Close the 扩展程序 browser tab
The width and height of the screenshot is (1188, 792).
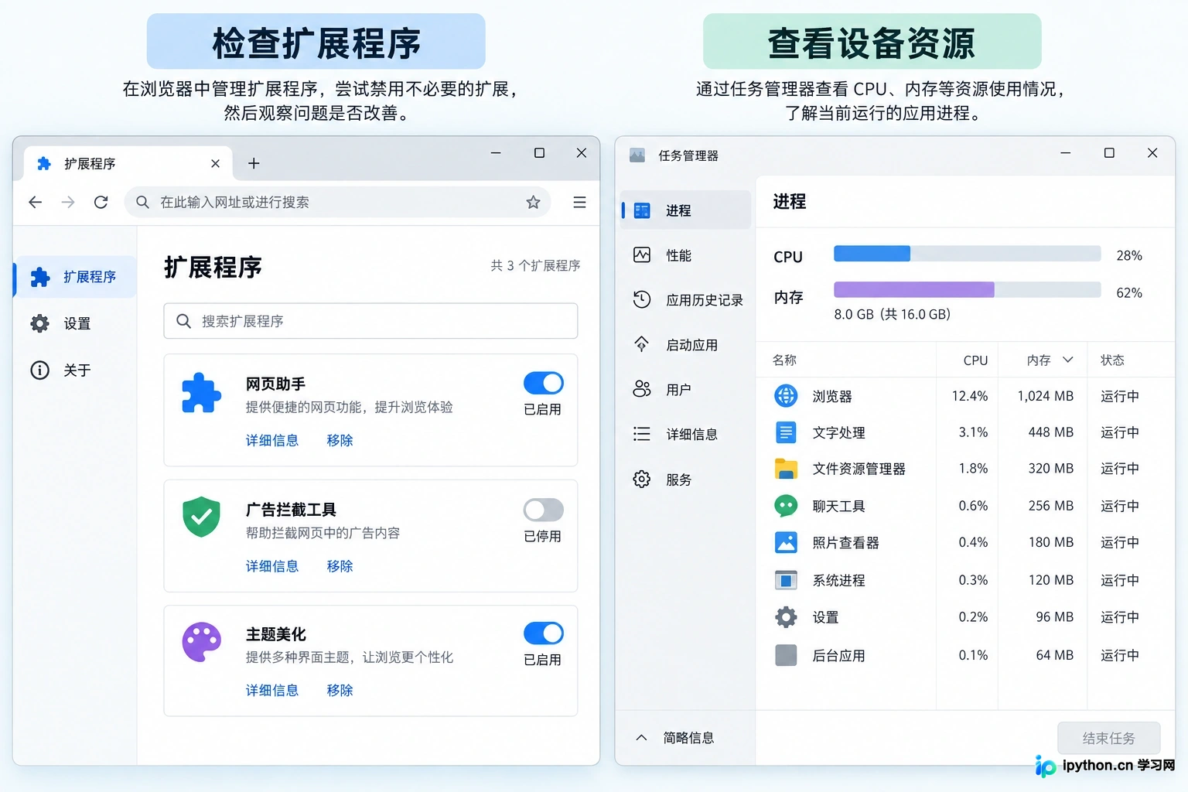point(215,163)
